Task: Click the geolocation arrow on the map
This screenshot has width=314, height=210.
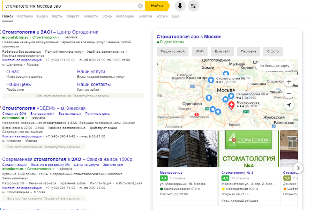Action: tap(289, 105)
